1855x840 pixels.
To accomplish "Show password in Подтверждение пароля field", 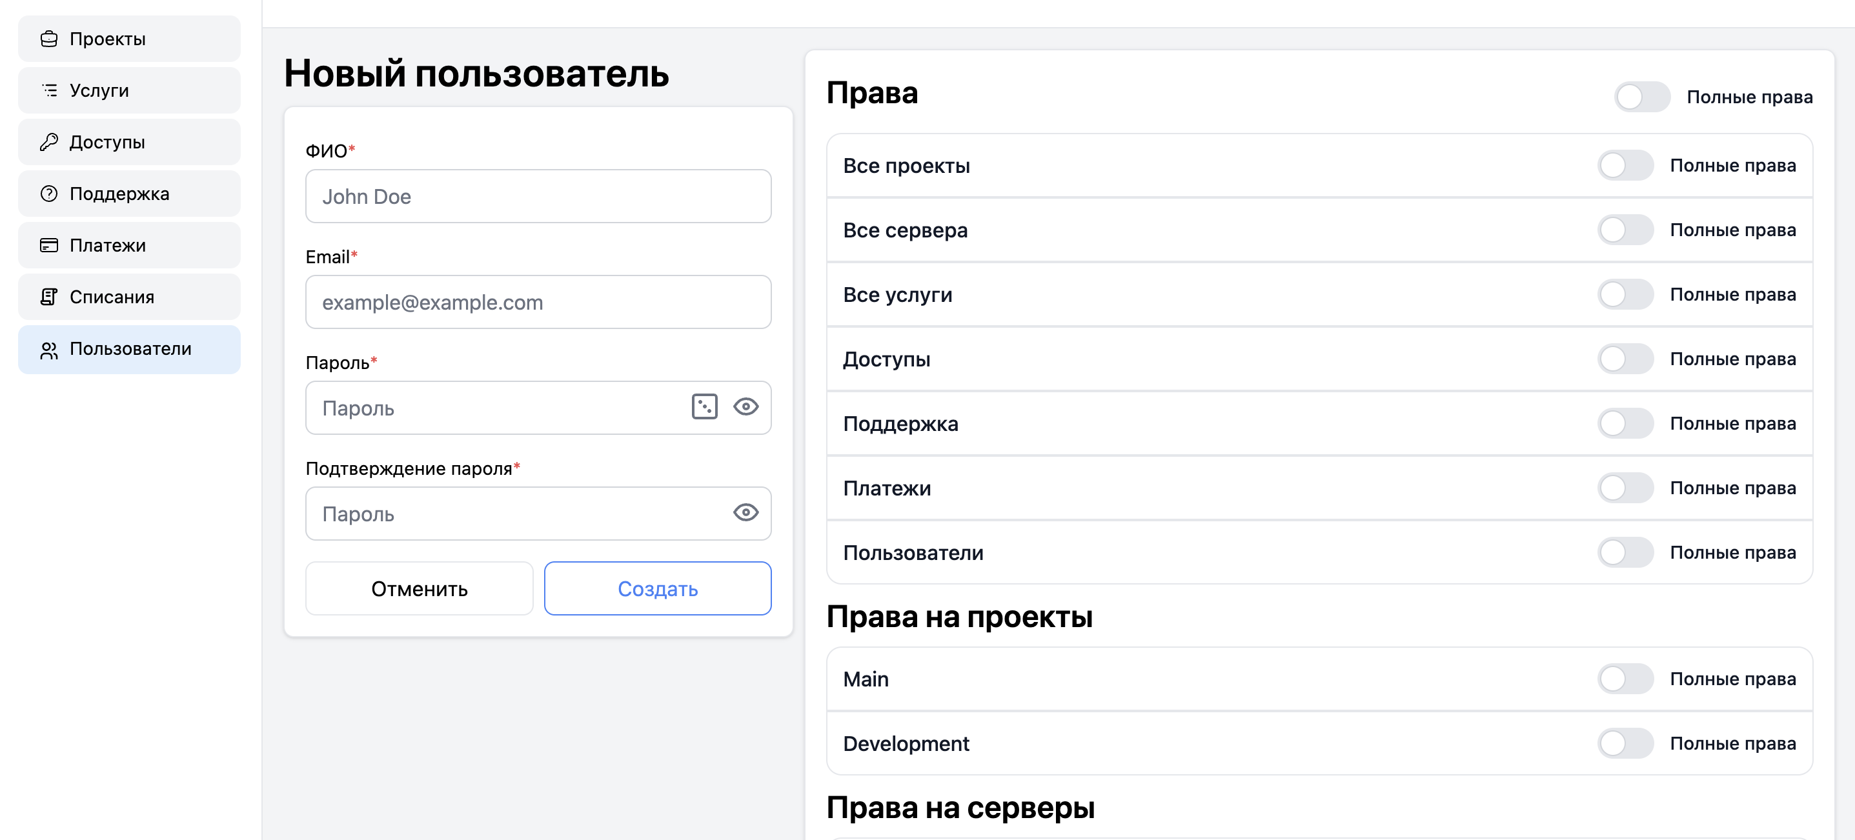I will point(746,512).
